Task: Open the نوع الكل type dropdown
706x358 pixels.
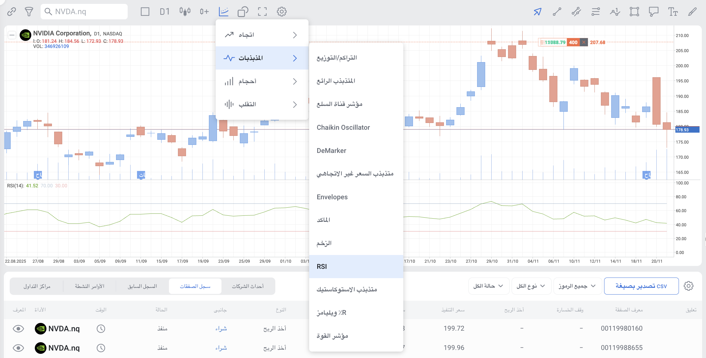Action: coord(531,286)
